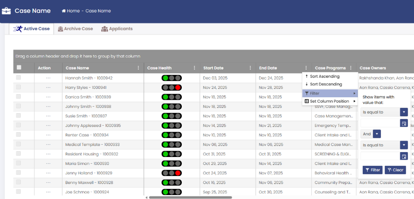Expand the Filter submenu entry
The height and width of the screenshot is (199, 414).
click(x=330, y=93)
